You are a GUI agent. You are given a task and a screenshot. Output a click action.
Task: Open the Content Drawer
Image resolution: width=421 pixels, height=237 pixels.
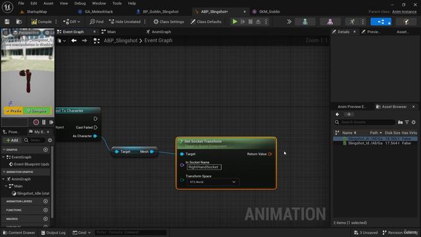pos(19,232)
